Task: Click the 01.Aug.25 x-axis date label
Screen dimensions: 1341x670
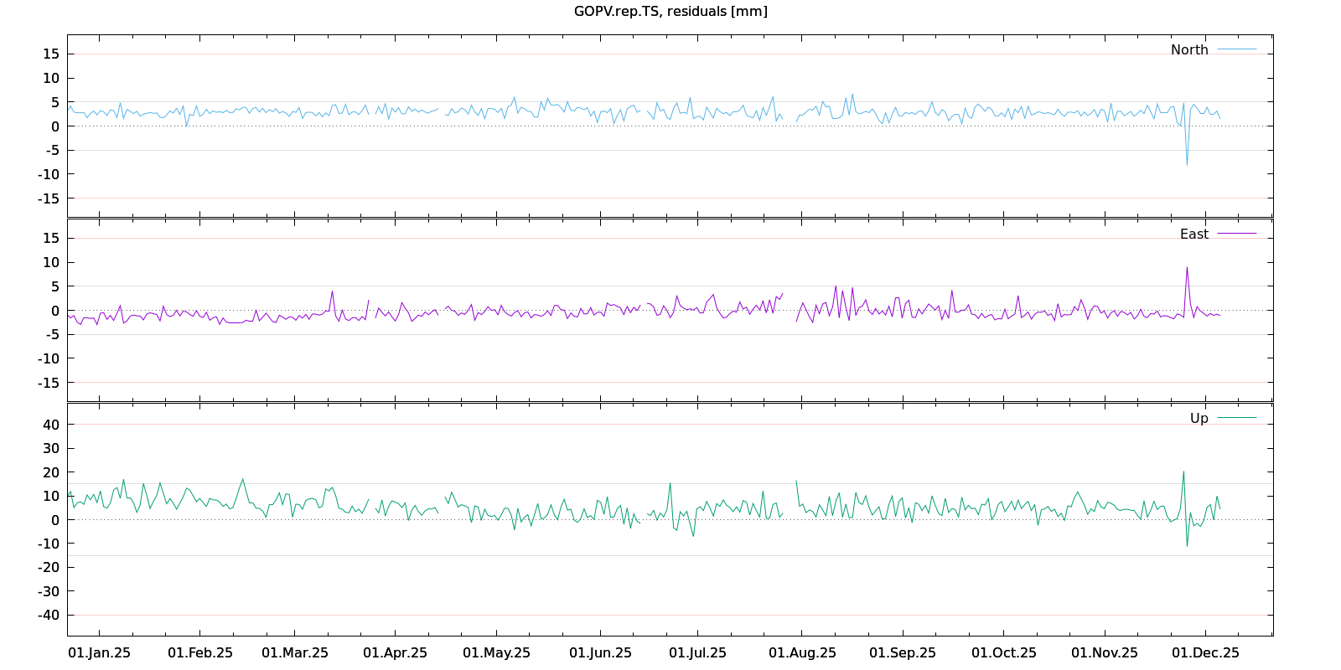Action: [802, 653]
